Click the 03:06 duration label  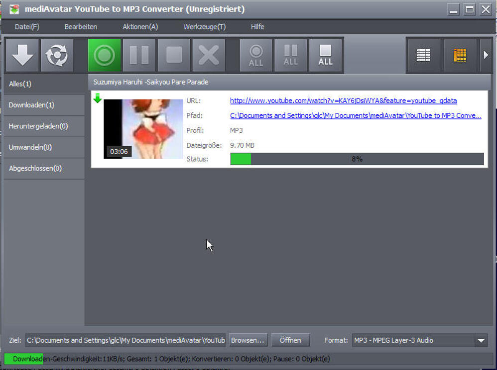pos(119,152)
